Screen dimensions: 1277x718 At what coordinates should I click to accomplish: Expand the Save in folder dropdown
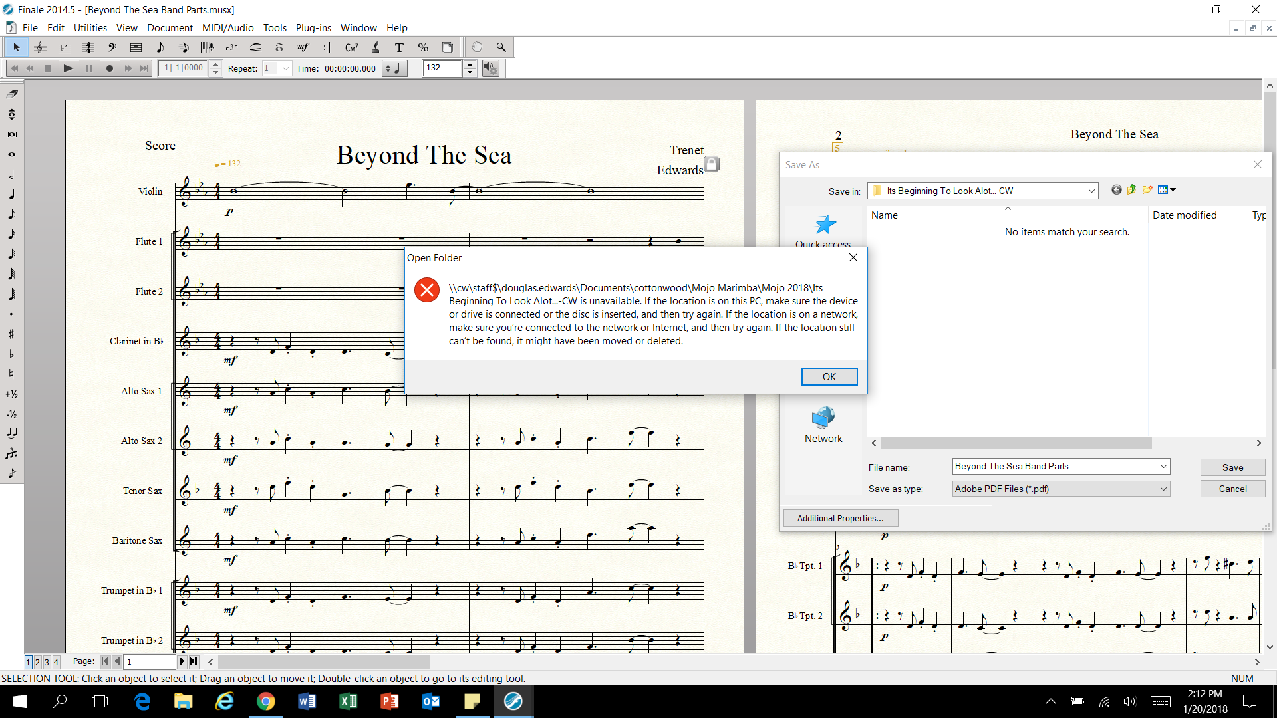coord(1091,191)
